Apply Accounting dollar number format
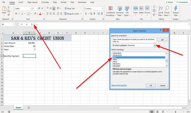The image size is (191, 113). [x=86, y=14]
